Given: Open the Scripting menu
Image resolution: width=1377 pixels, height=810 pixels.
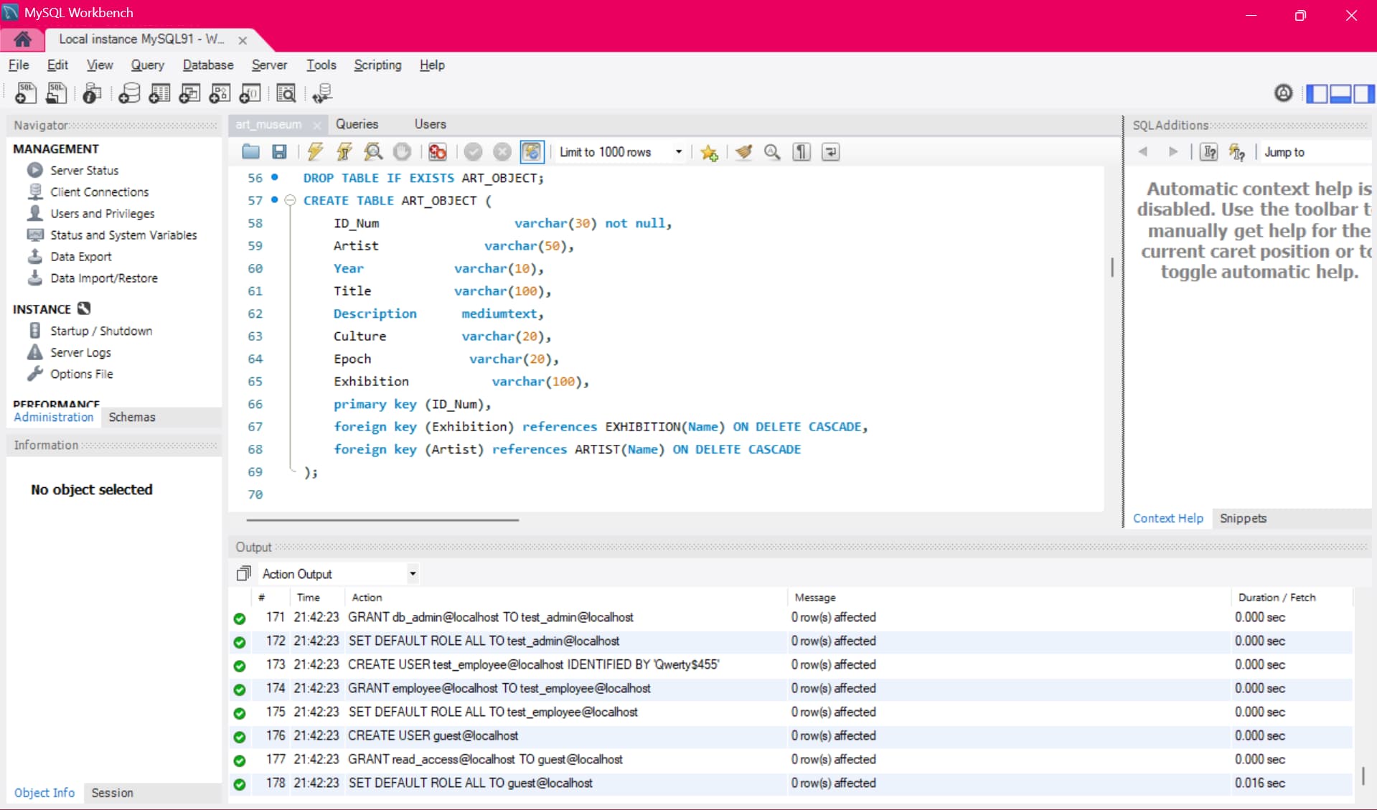Looking at the screenshot, I should (x=377, y=65).
